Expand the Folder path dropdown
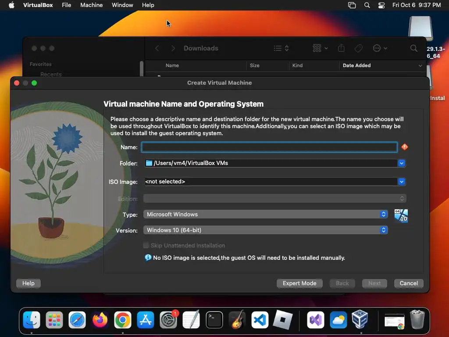The height and width of the screenshot is (337, 449). (x=402, y=163)
